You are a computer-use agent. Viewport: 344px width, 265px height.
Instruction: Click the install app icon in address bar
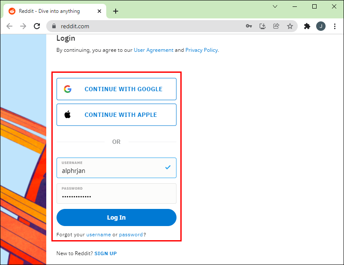pyautogui.click(x=262, y=26)
